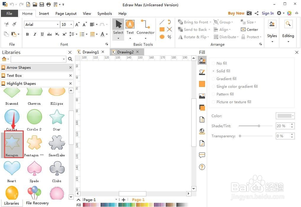Open the font size dropdown
Image resolution: width=301 pixels, height=207 pixels.
coord(71,24)
